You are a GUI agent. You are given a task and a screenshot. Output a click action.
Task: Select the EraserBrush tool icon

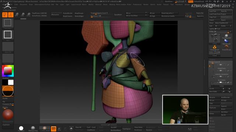tap(226, 48)
